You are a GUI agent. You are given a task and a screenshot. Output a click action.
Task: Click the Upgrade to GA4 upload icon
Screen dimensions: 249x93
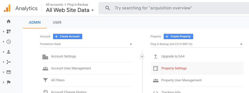pos(156,56)
